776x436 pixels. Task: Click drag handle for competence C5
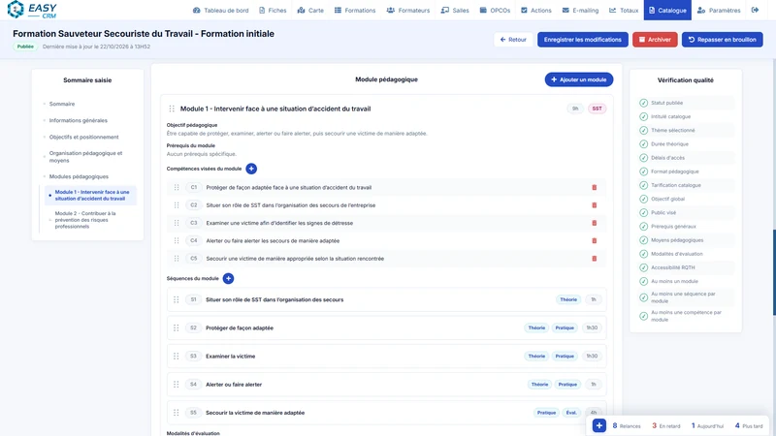pos(177,259)
